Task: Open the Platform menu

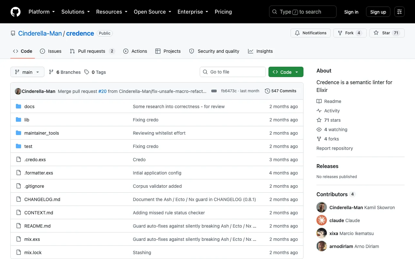Action: pos(41,12)
